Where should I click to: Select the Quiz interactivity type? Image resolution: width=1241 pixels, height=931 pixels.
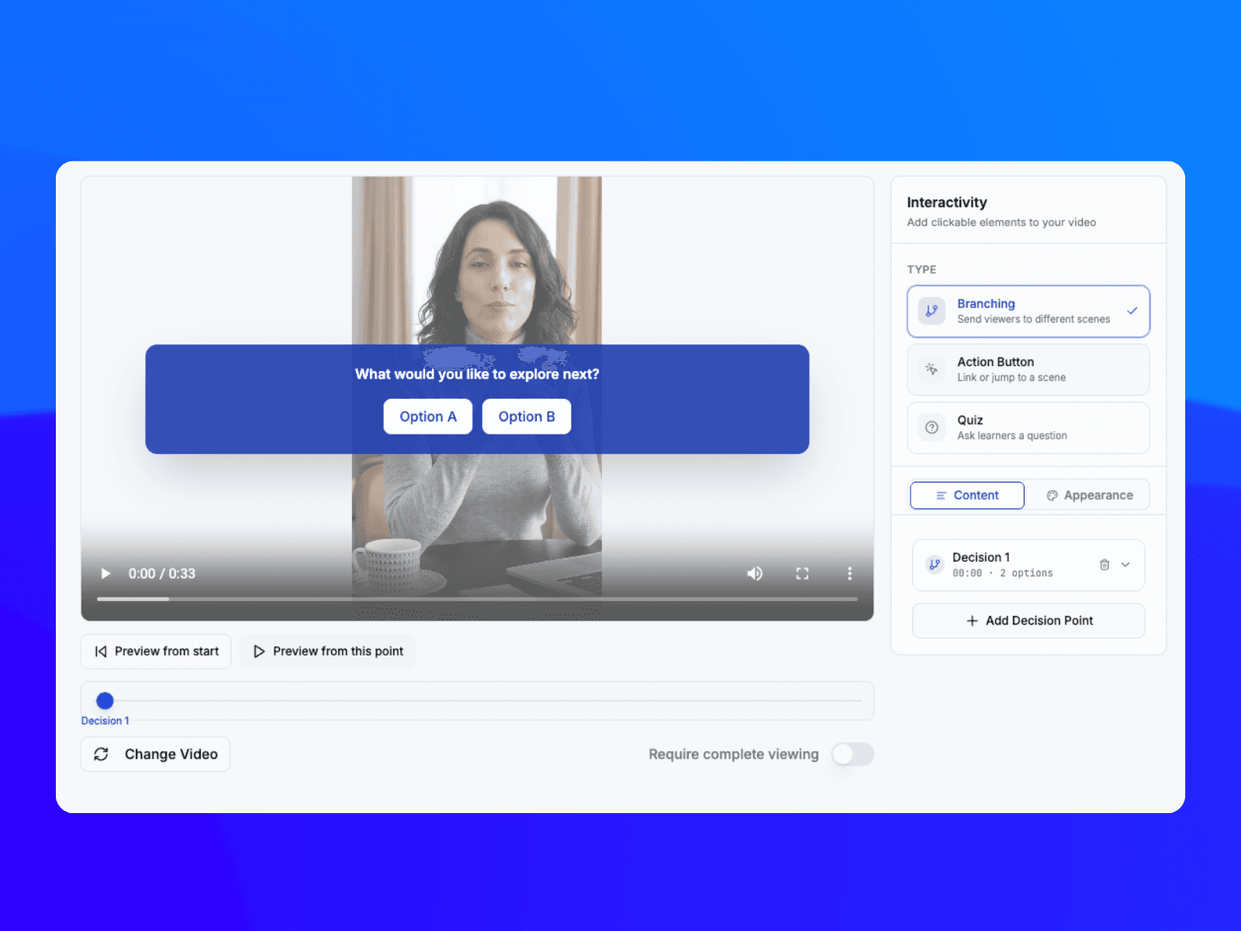(x=1028, y=427)
